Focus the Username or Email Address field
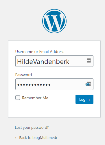Image resolution: width=105 pixels, height=145 pixels. tap(54, 61)
